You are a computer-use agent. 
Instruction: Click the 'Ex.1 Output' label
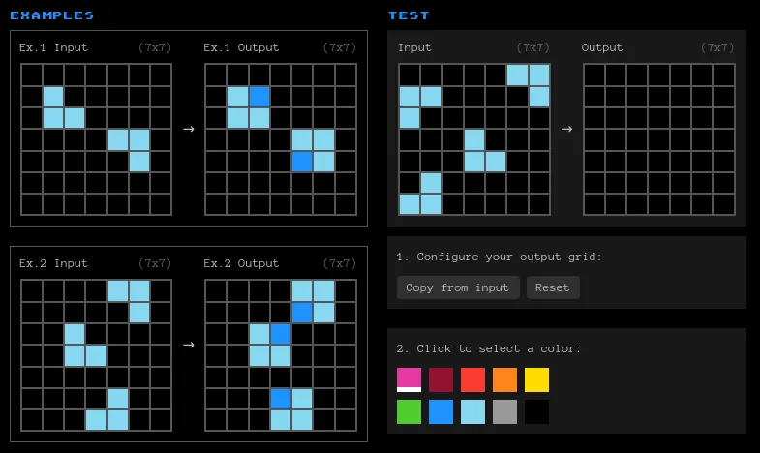(241, 47)
